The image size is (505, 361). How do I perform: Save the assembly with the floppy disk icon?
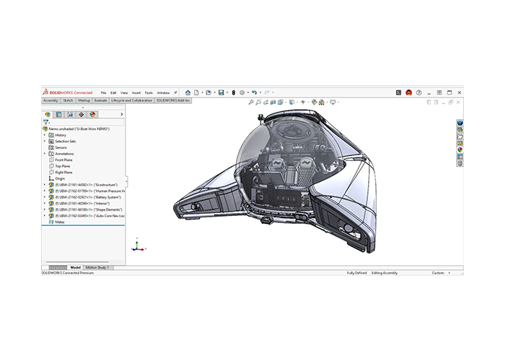221,92
